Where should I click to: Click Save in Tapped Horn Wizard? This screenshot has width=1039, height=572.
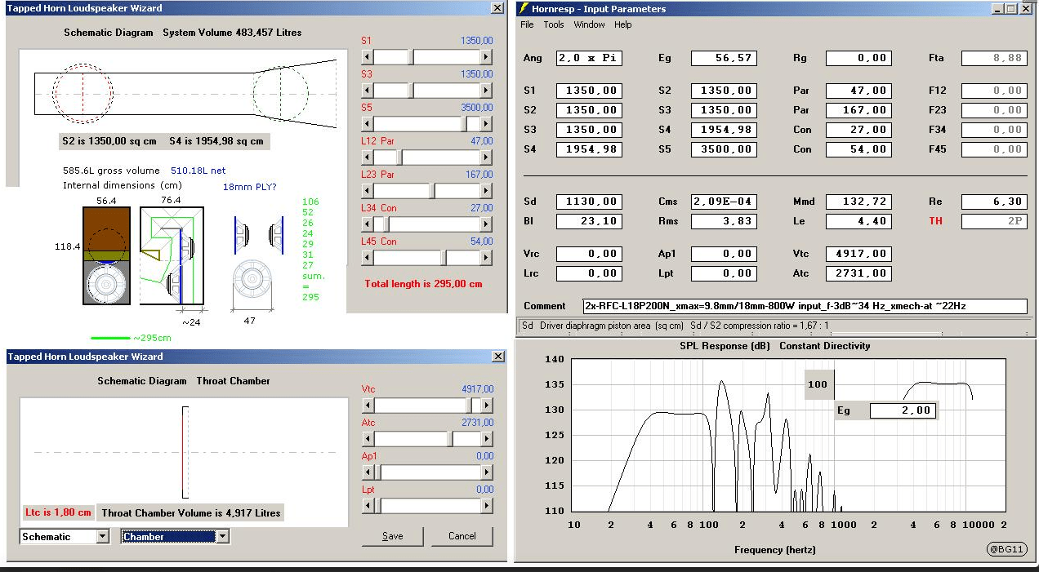coord(393,536)
